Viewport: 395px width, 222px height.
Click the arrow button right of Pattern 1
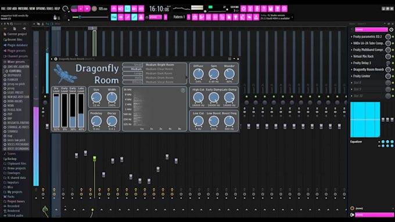[188, 17]
